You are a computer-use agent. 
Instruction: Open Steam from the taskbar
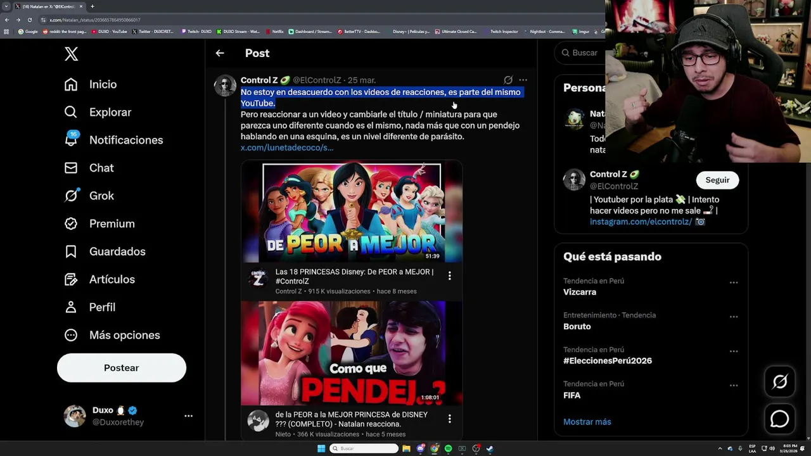pos(490,448)
